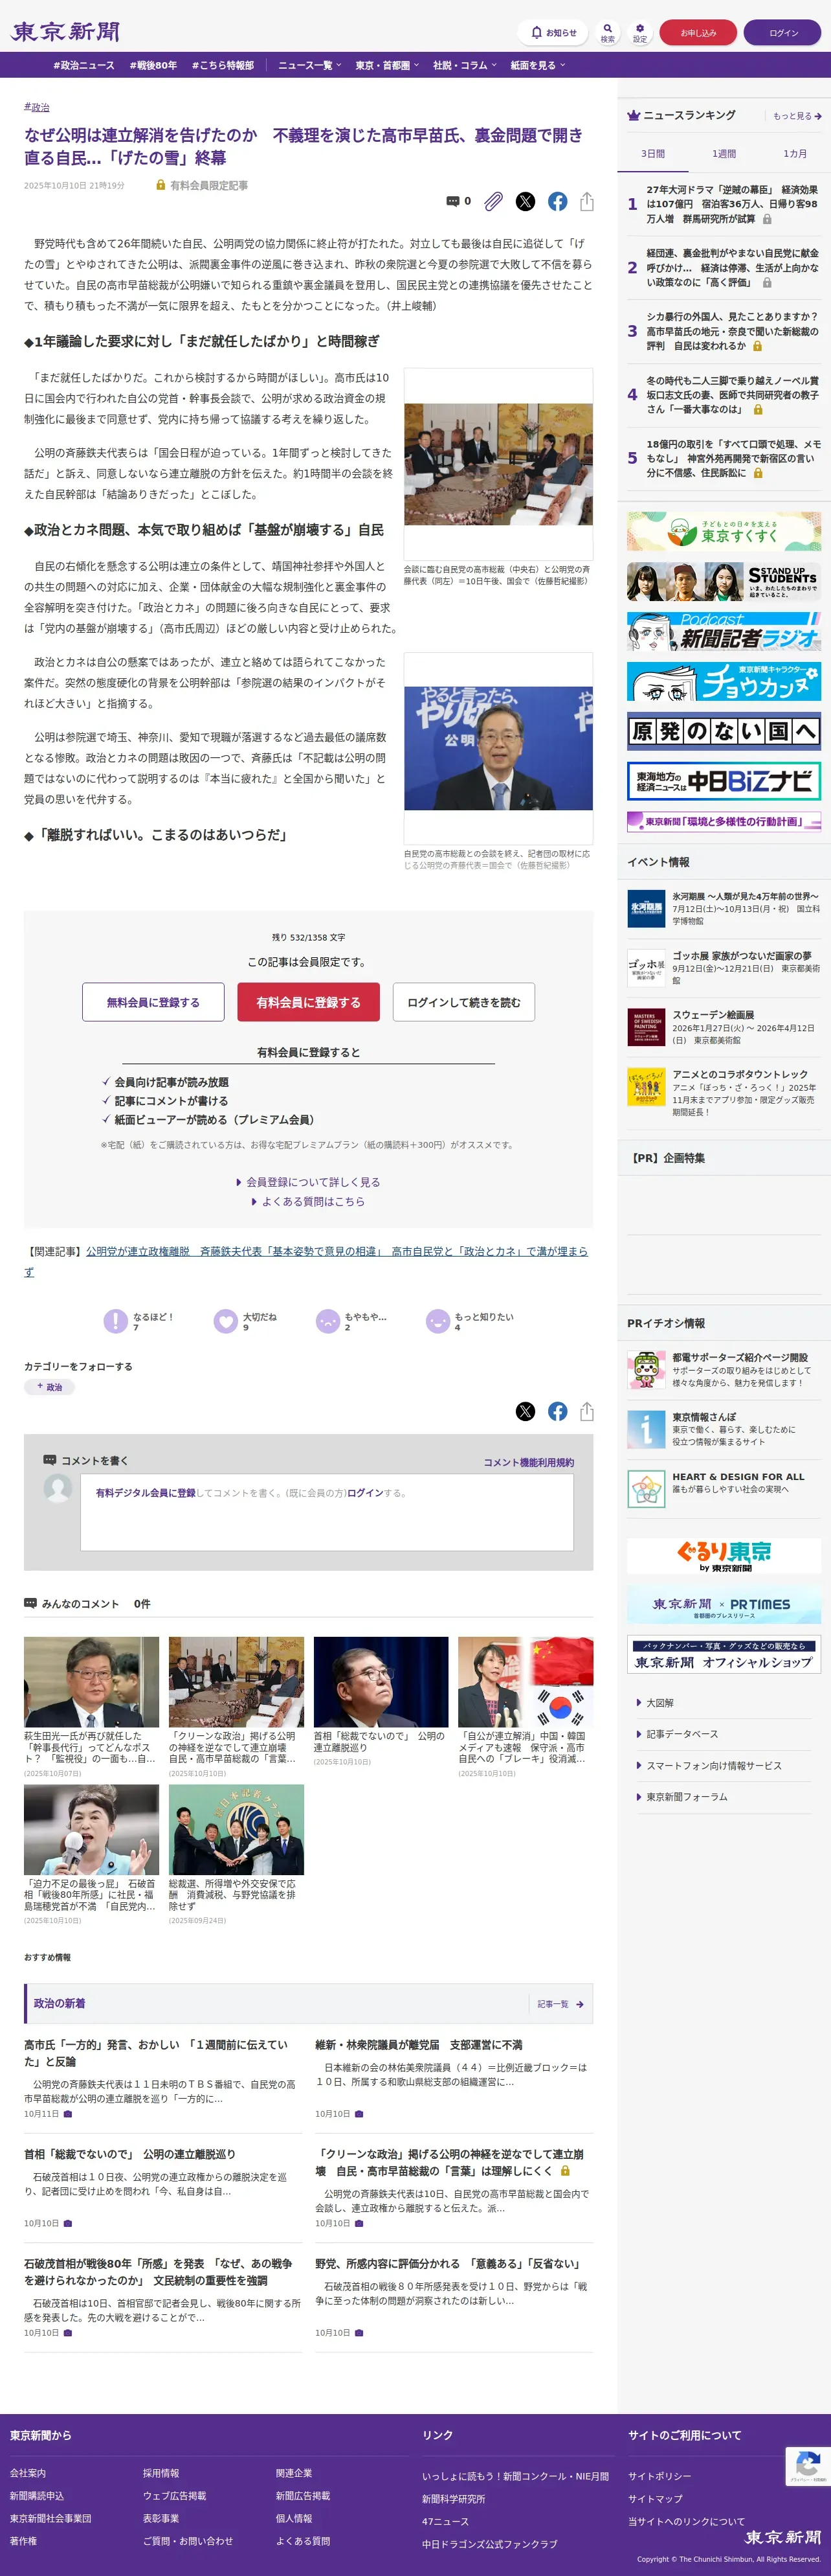The width and height of the screenshot is (831, 2576).
Task: Open the article photo of the party meeting
Action: (x=498, y=464)
